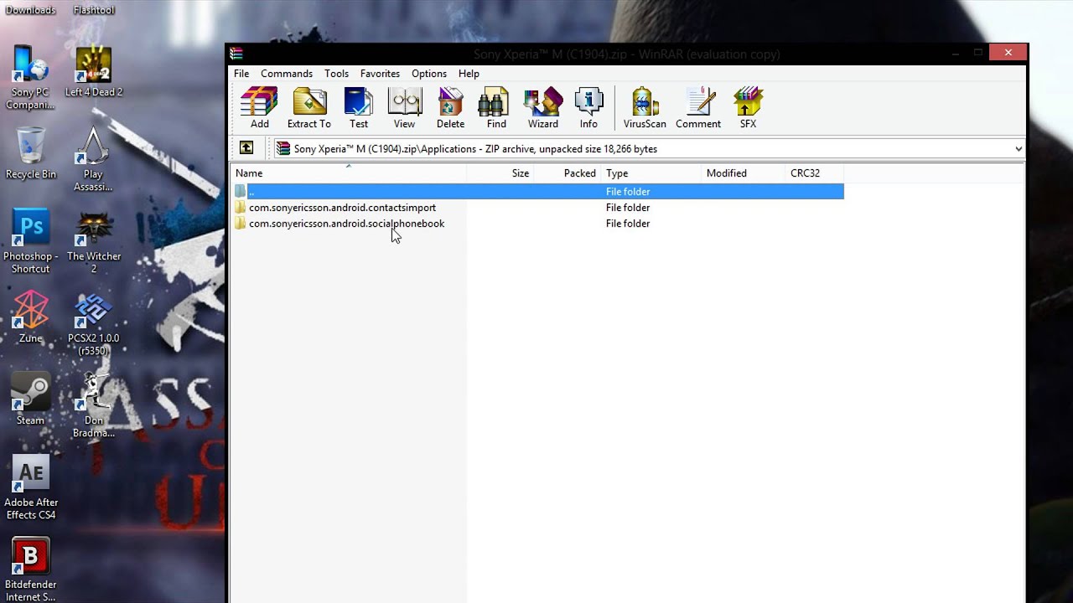Select Bitdefender Internet Security desktop icon
1073x603 pixels.
pyautogui.click(x=31, y=569)
